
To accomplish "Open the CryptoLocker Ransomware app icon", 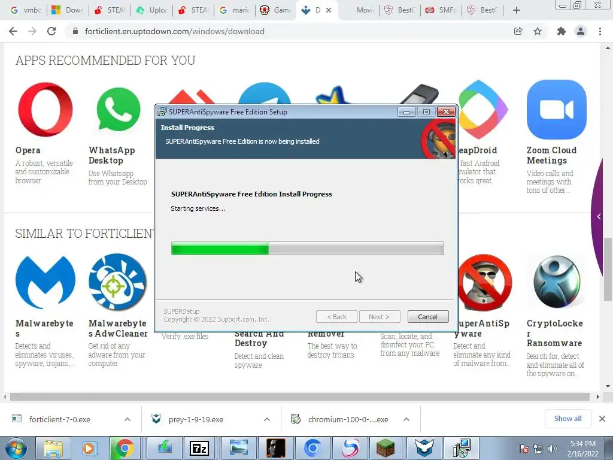I will (557, 282).
